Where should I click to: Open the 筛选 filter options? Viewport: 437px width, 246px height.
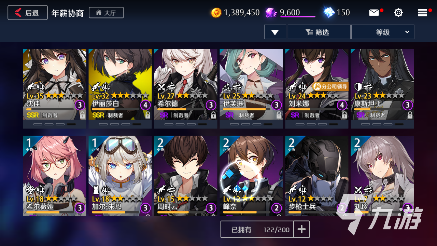pyautogui.click(x=319, y=32)
